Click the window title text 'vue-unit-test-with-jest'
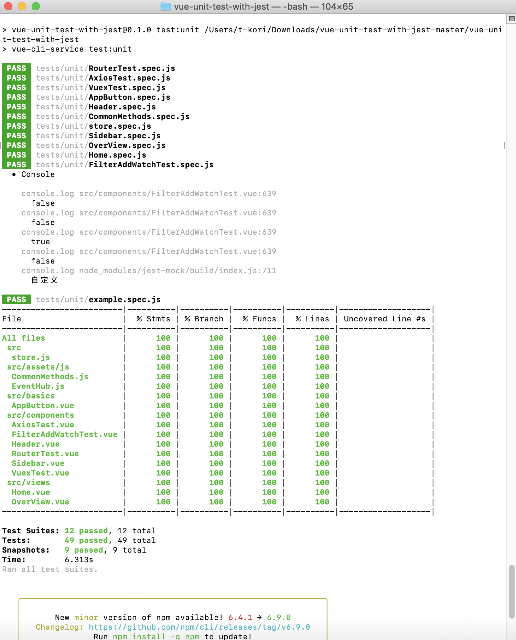Screen dimensions: 516x640 pos(222,7)
